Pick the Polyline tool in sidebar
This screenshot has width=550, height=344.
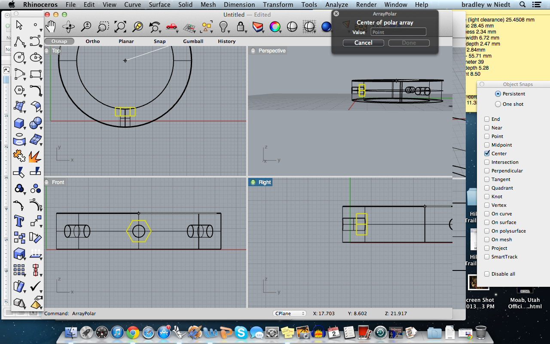[x=19, y=41]
